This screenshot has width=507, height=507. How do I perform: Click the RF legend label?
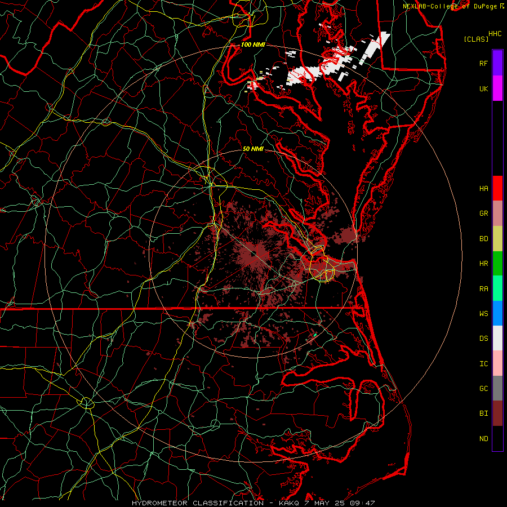[483, 63]
